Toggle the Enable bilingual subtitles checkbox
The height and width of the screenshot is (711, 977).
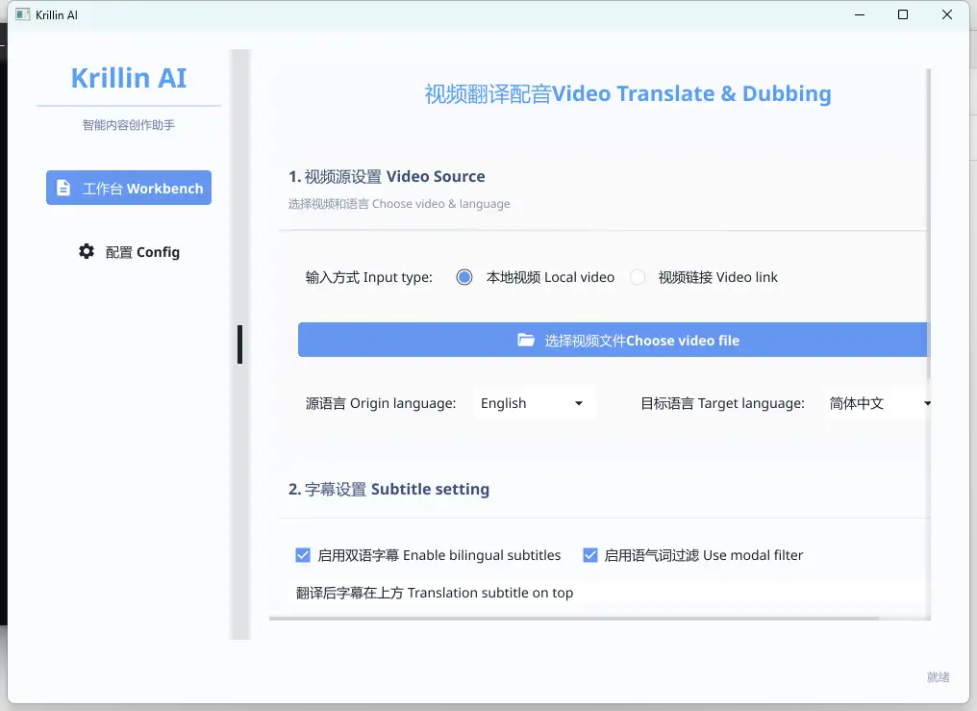(x=303, y=555)
